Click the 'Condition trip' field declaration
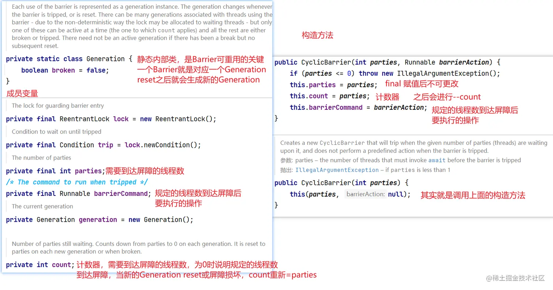This screenshot has height=290, width=553. pyautogui.click(x=104, y=145)
